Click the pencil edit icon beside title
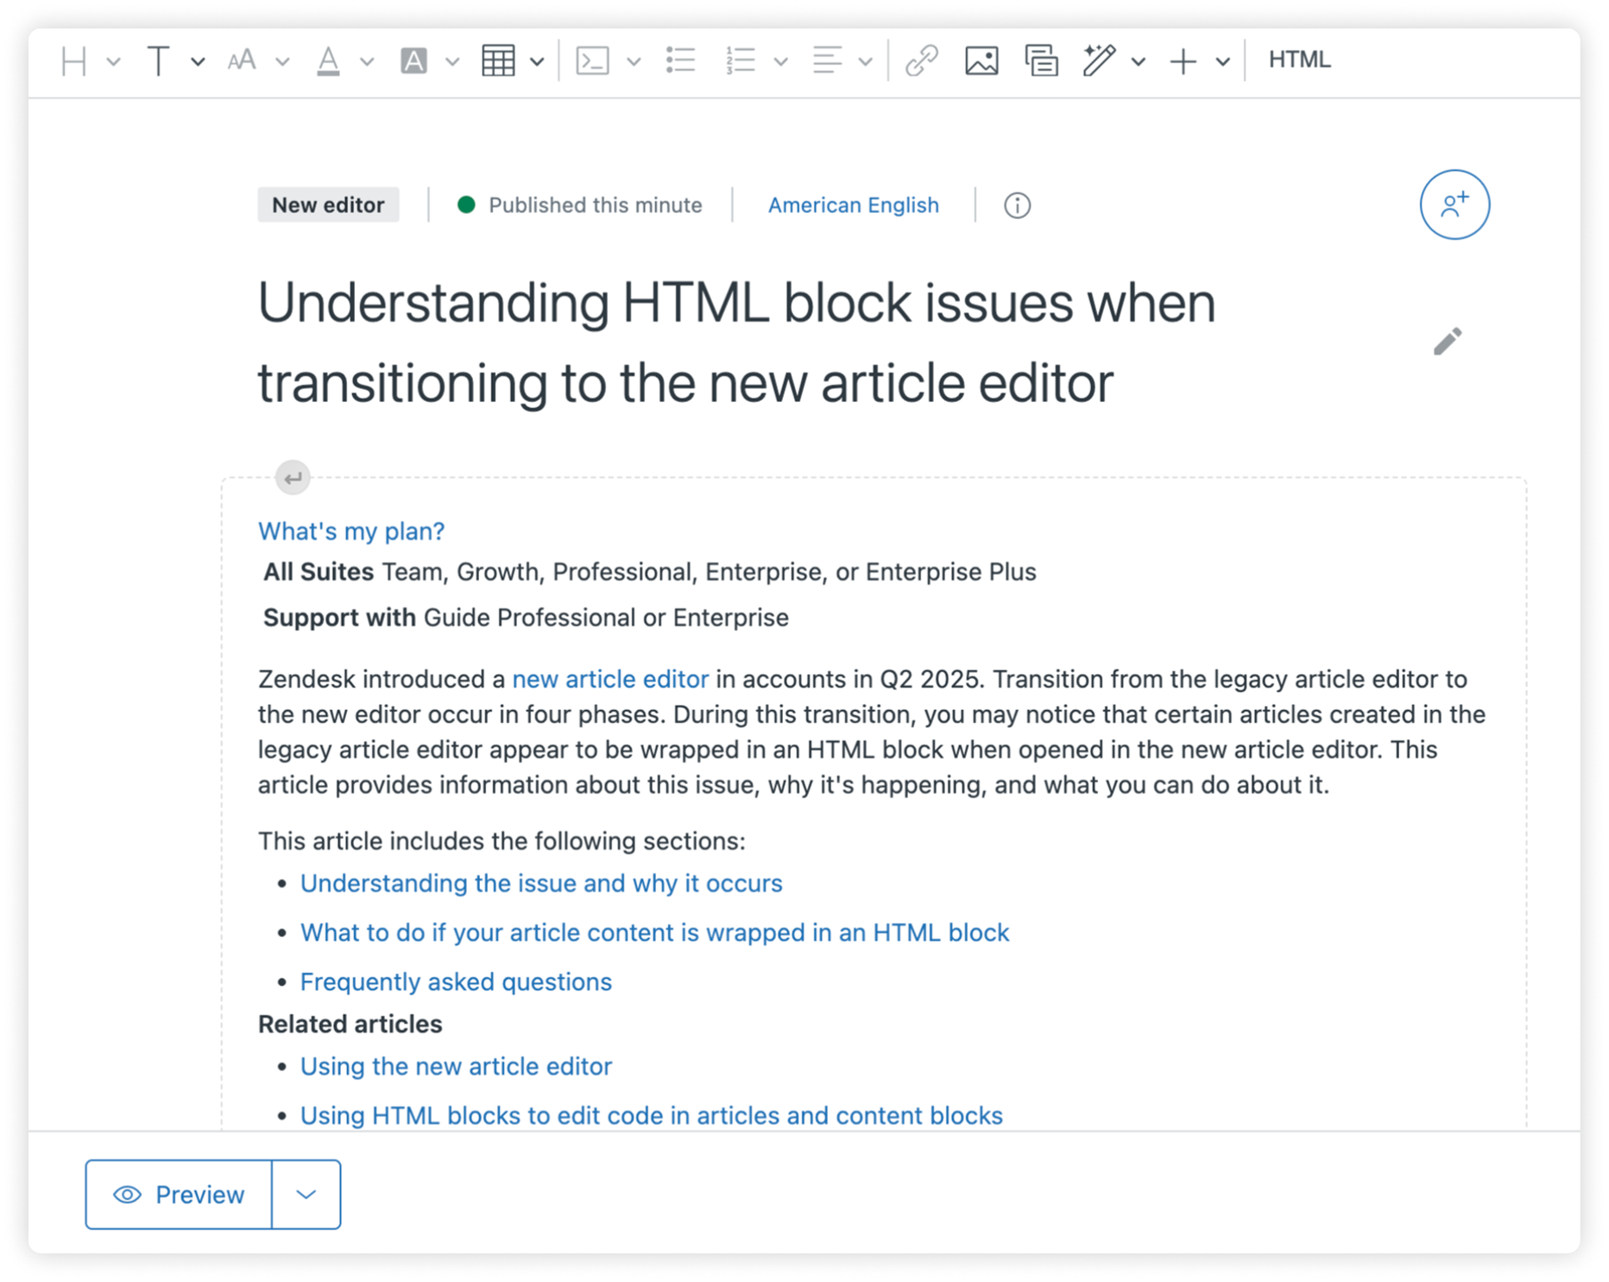Image resolution: width=1609 pixels, height=1282 pixels. point(1448,342)
